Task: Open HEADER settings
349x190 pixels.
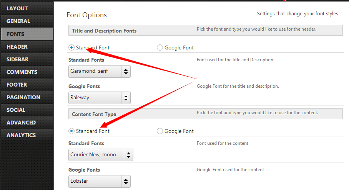Action: 17,47
